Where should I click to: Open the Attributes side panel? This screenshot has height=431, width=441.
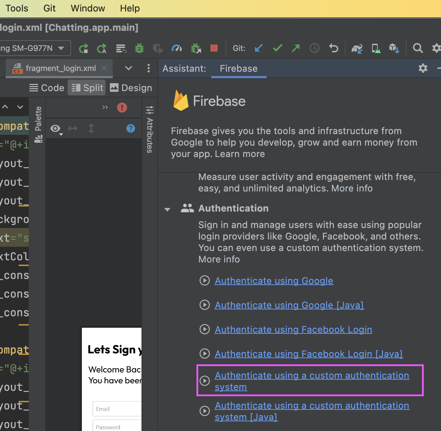click(150, 129)
